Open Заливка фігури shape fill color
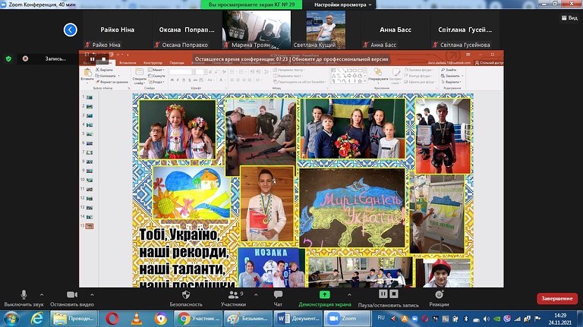The width and height of the screenshot is (583, 327). click(x=419, y=70)
